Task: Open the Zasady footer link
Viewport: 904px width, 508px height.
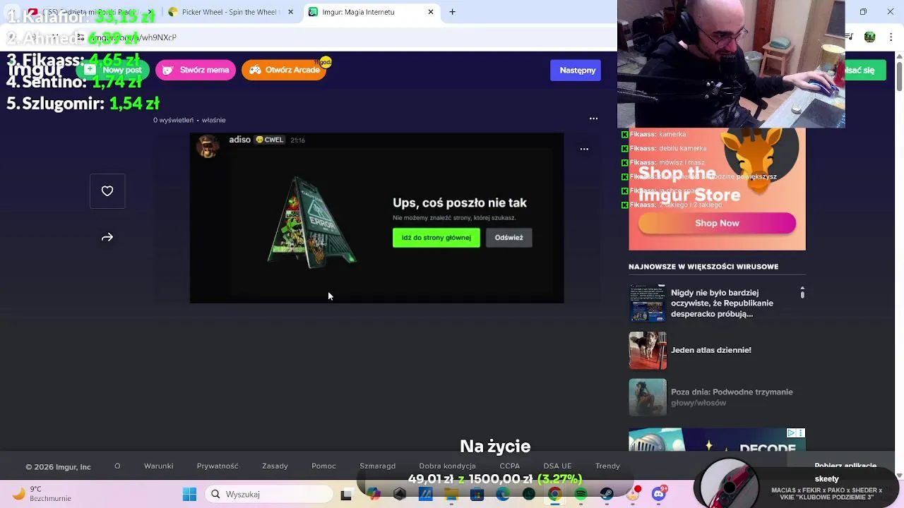Action: tap(275, 466)
